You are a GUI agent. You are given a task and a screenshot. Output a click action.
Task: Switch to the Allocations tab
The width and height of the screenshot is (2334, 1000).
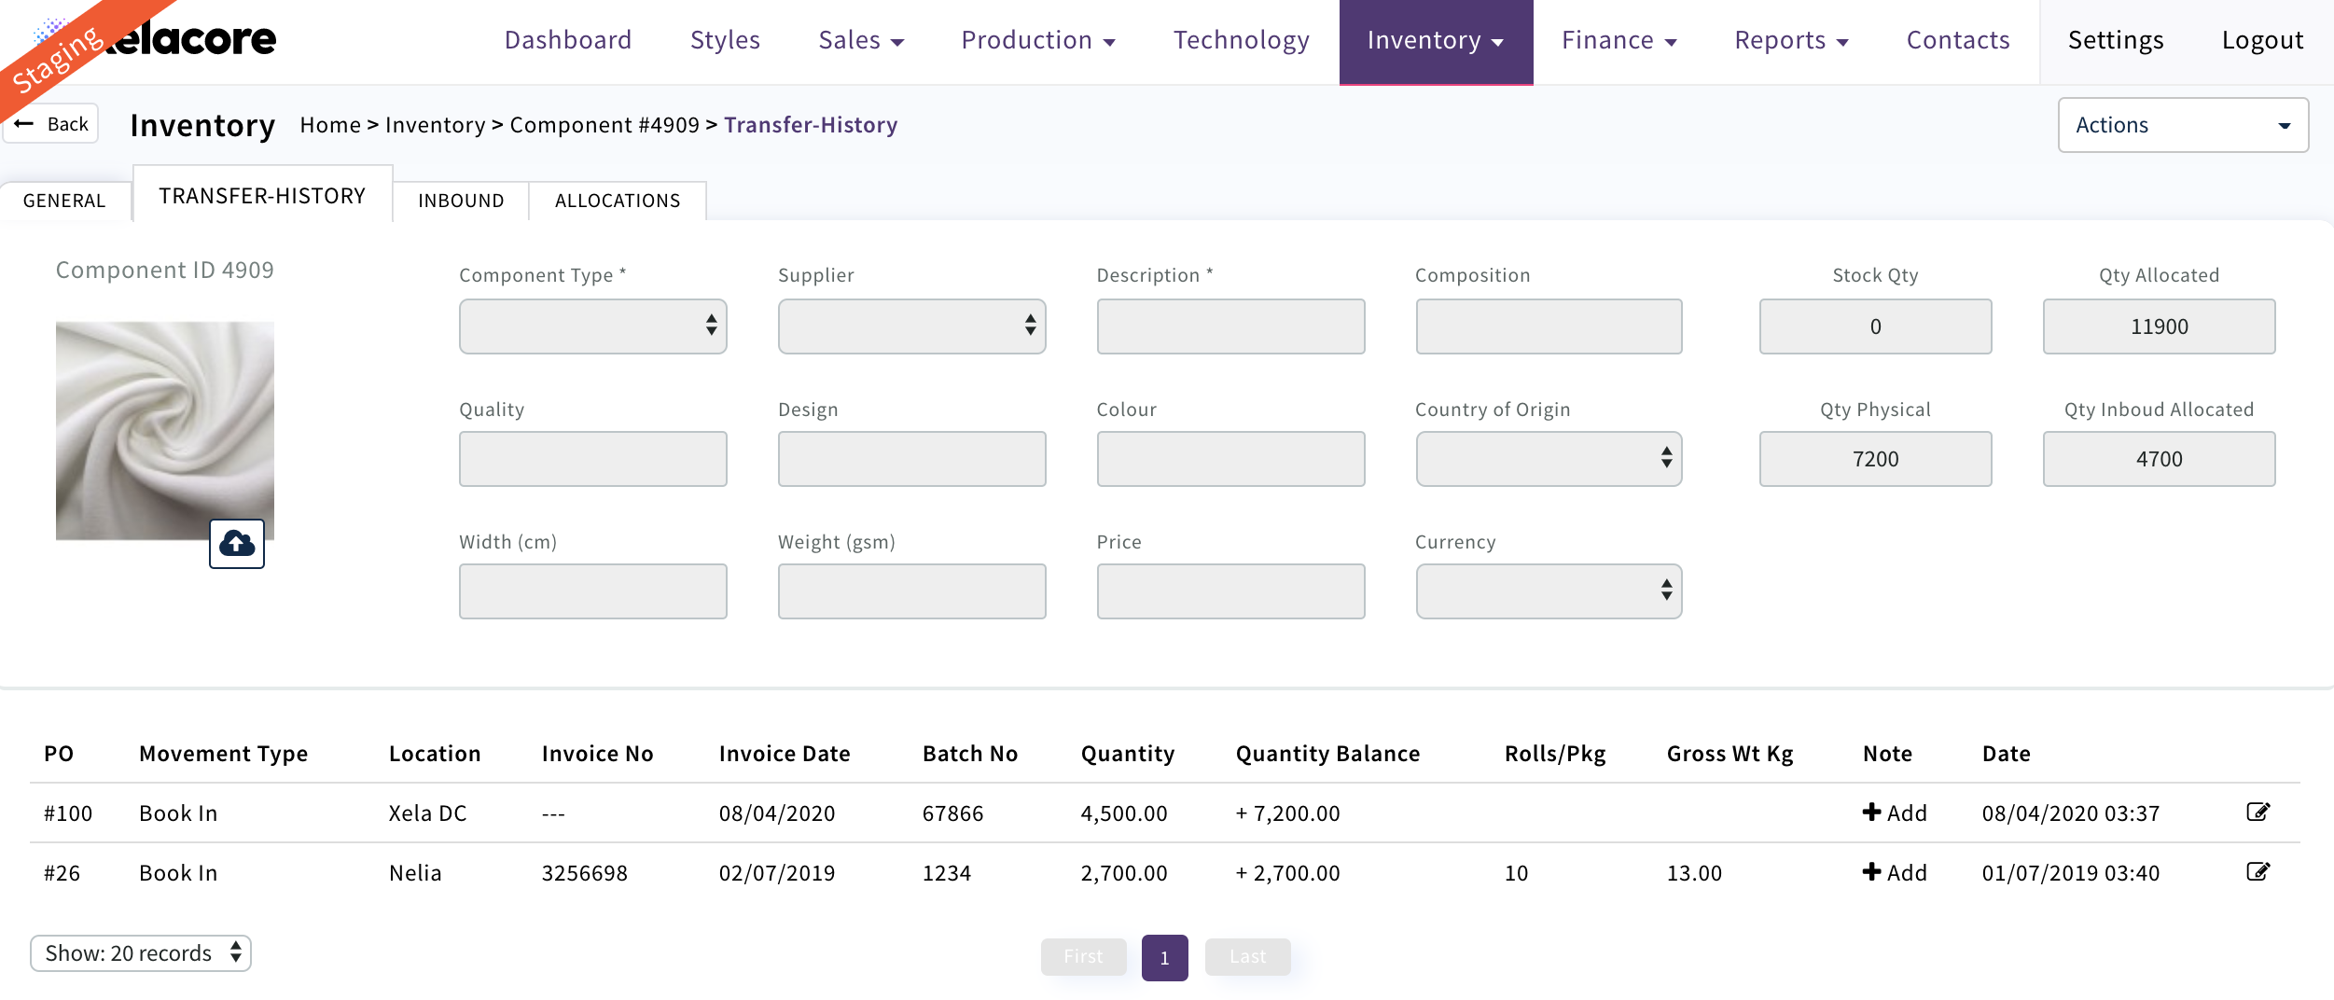pos(617,201)
